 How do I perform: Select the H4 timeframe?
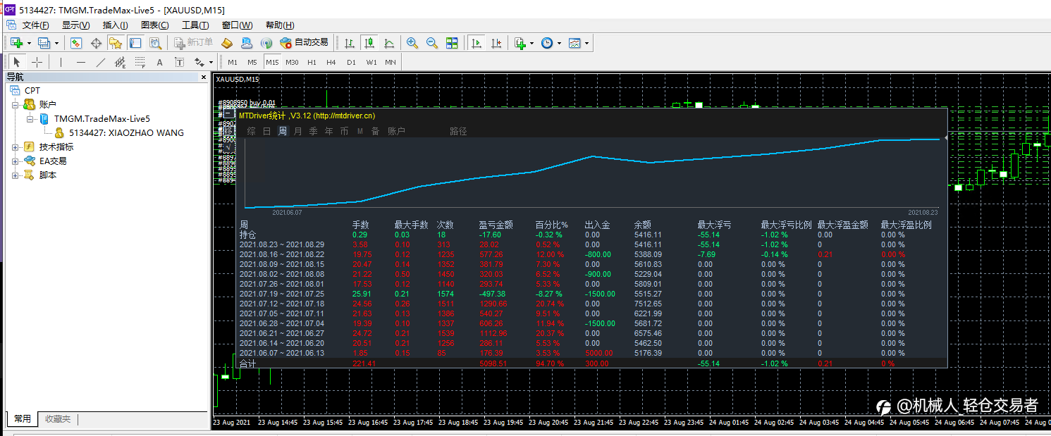(x=331, y=62)
